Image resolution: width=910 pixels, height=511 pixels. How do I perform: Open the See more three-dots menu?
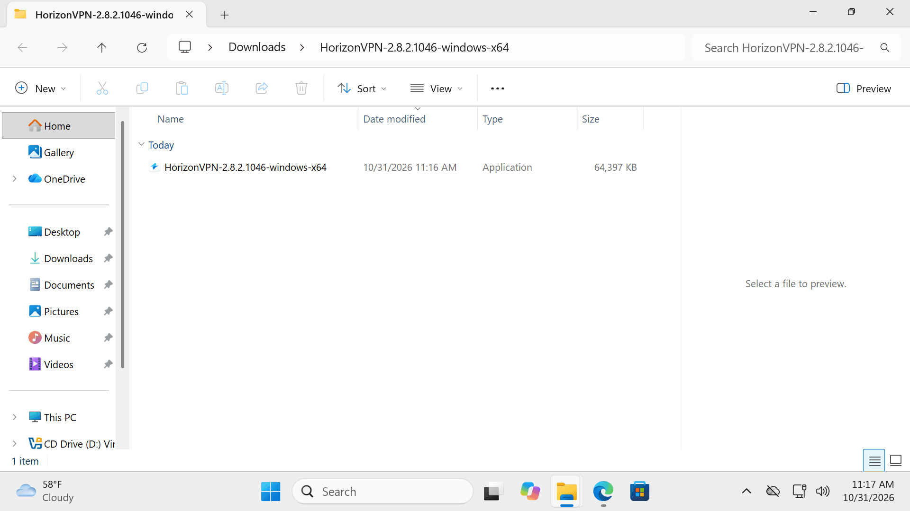click(x=498, y=88)
